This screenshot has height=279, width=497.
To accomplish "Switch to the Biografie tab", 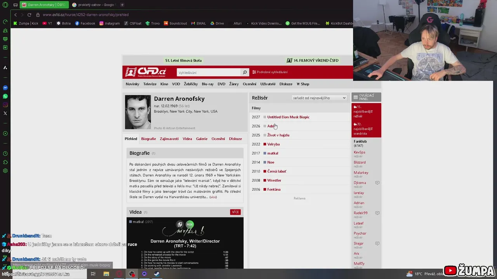I will [x=148, y=139].
